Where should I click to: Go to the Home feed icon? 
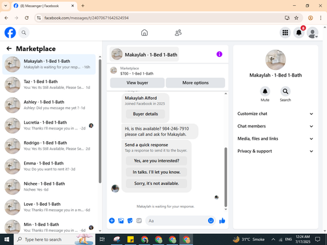pyautogui.click(x=145, y=33)
